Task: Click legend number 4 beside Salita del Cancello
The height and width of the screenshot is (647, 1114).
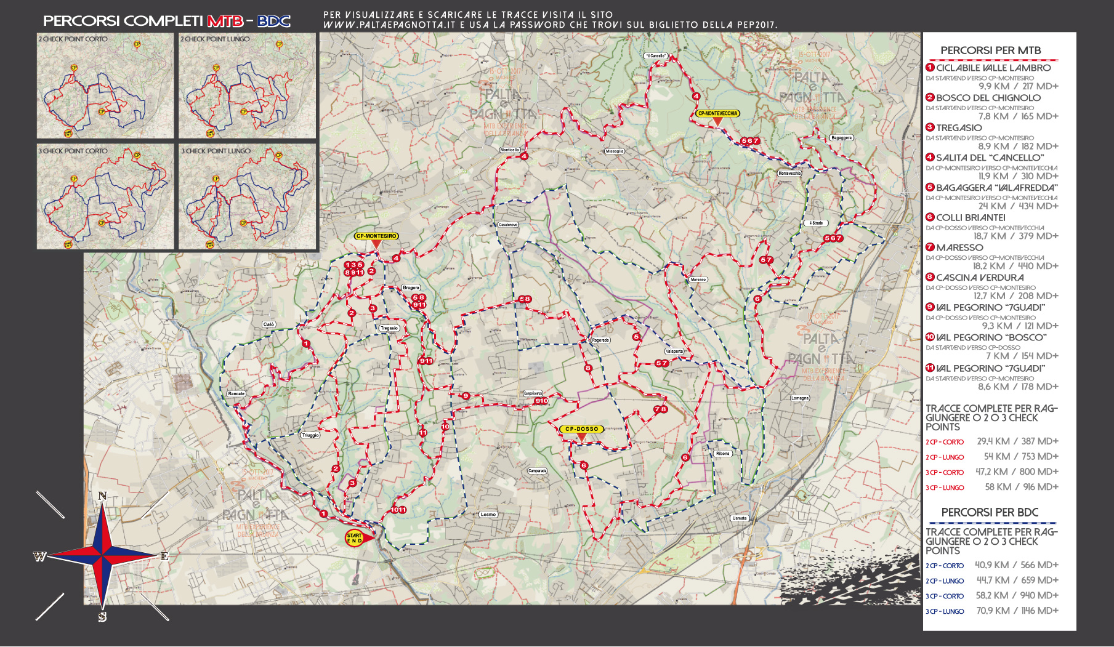Action: click(930, 157)
